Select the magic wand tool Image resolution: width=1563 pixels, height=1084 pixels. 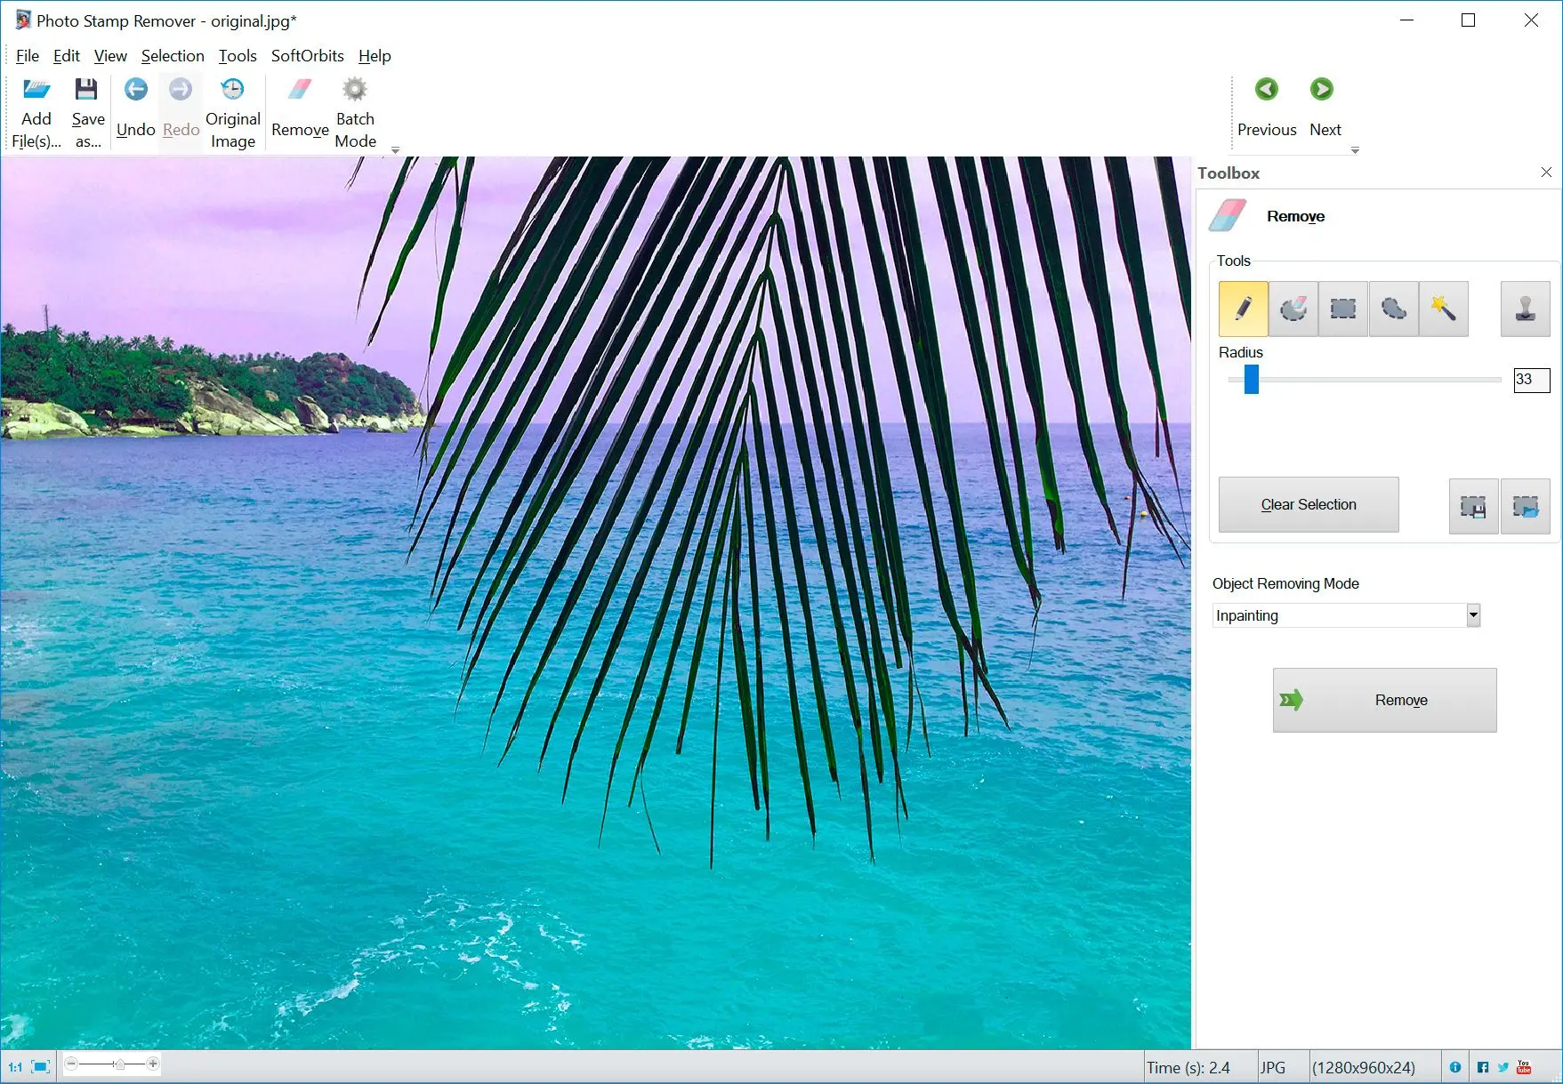tap(1443, 309)
